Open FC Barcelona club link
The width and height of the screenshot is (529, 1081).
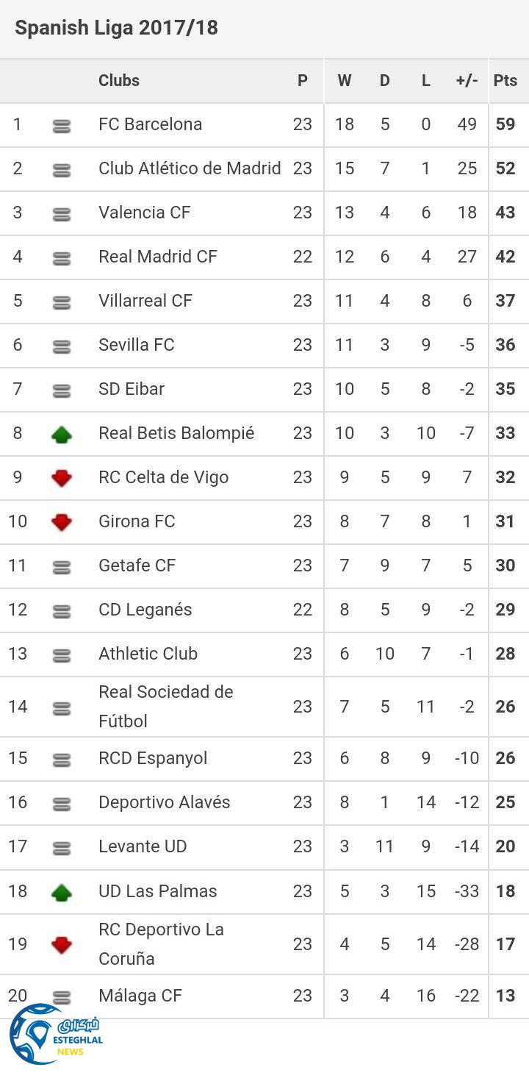point(150,124)
